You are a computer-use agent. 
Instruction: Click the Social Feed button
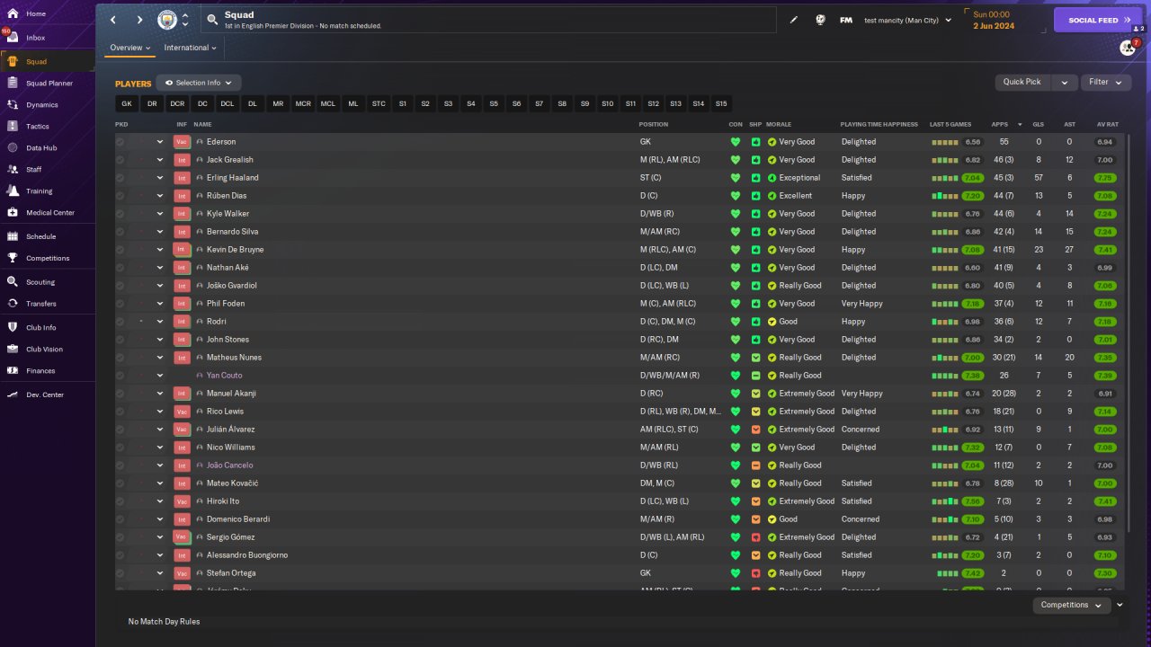coord(1098,20)
